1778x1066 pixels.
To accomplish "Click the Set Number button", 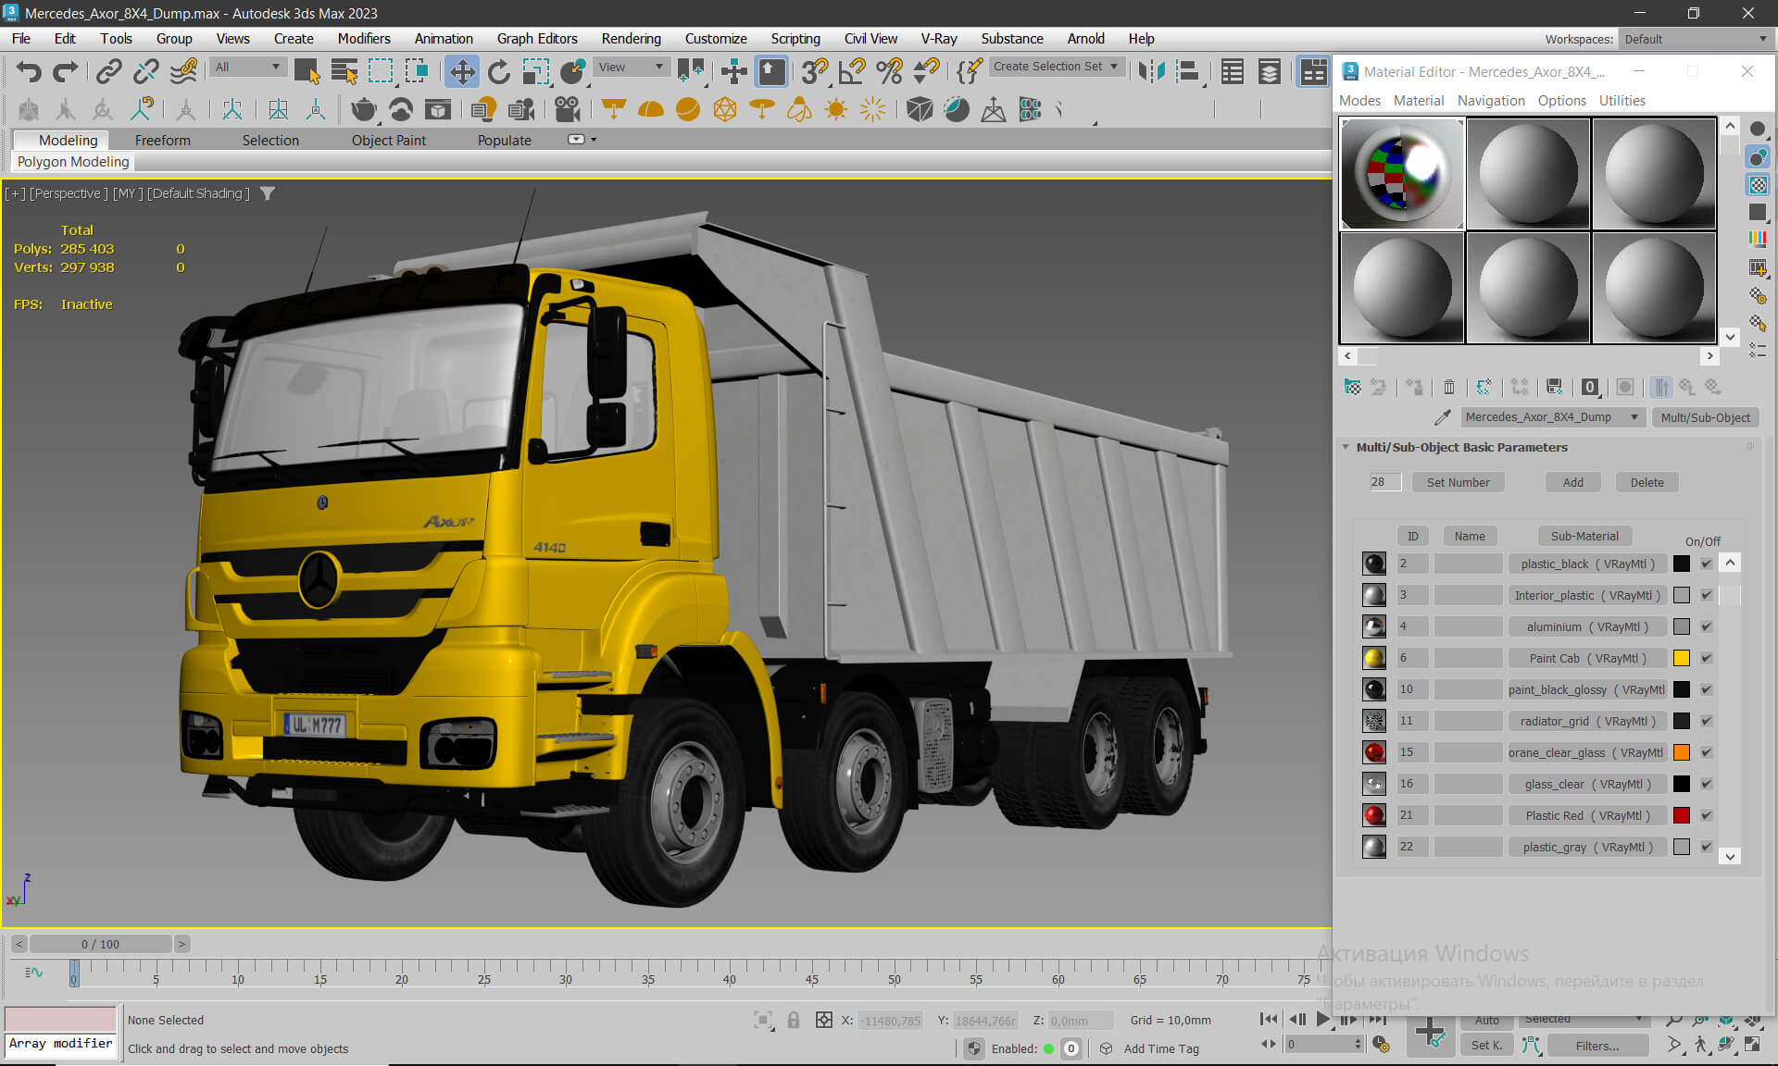I will pyautogui.click(x=1458, y=482).
